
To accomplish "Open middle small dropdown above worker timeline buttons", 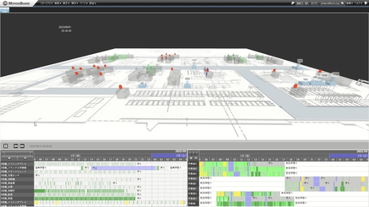I will point(193,153).
